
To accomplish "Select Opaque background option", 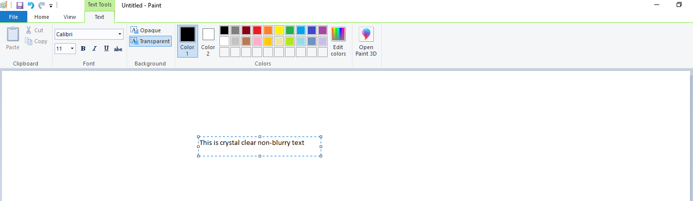I will [146, 30].
